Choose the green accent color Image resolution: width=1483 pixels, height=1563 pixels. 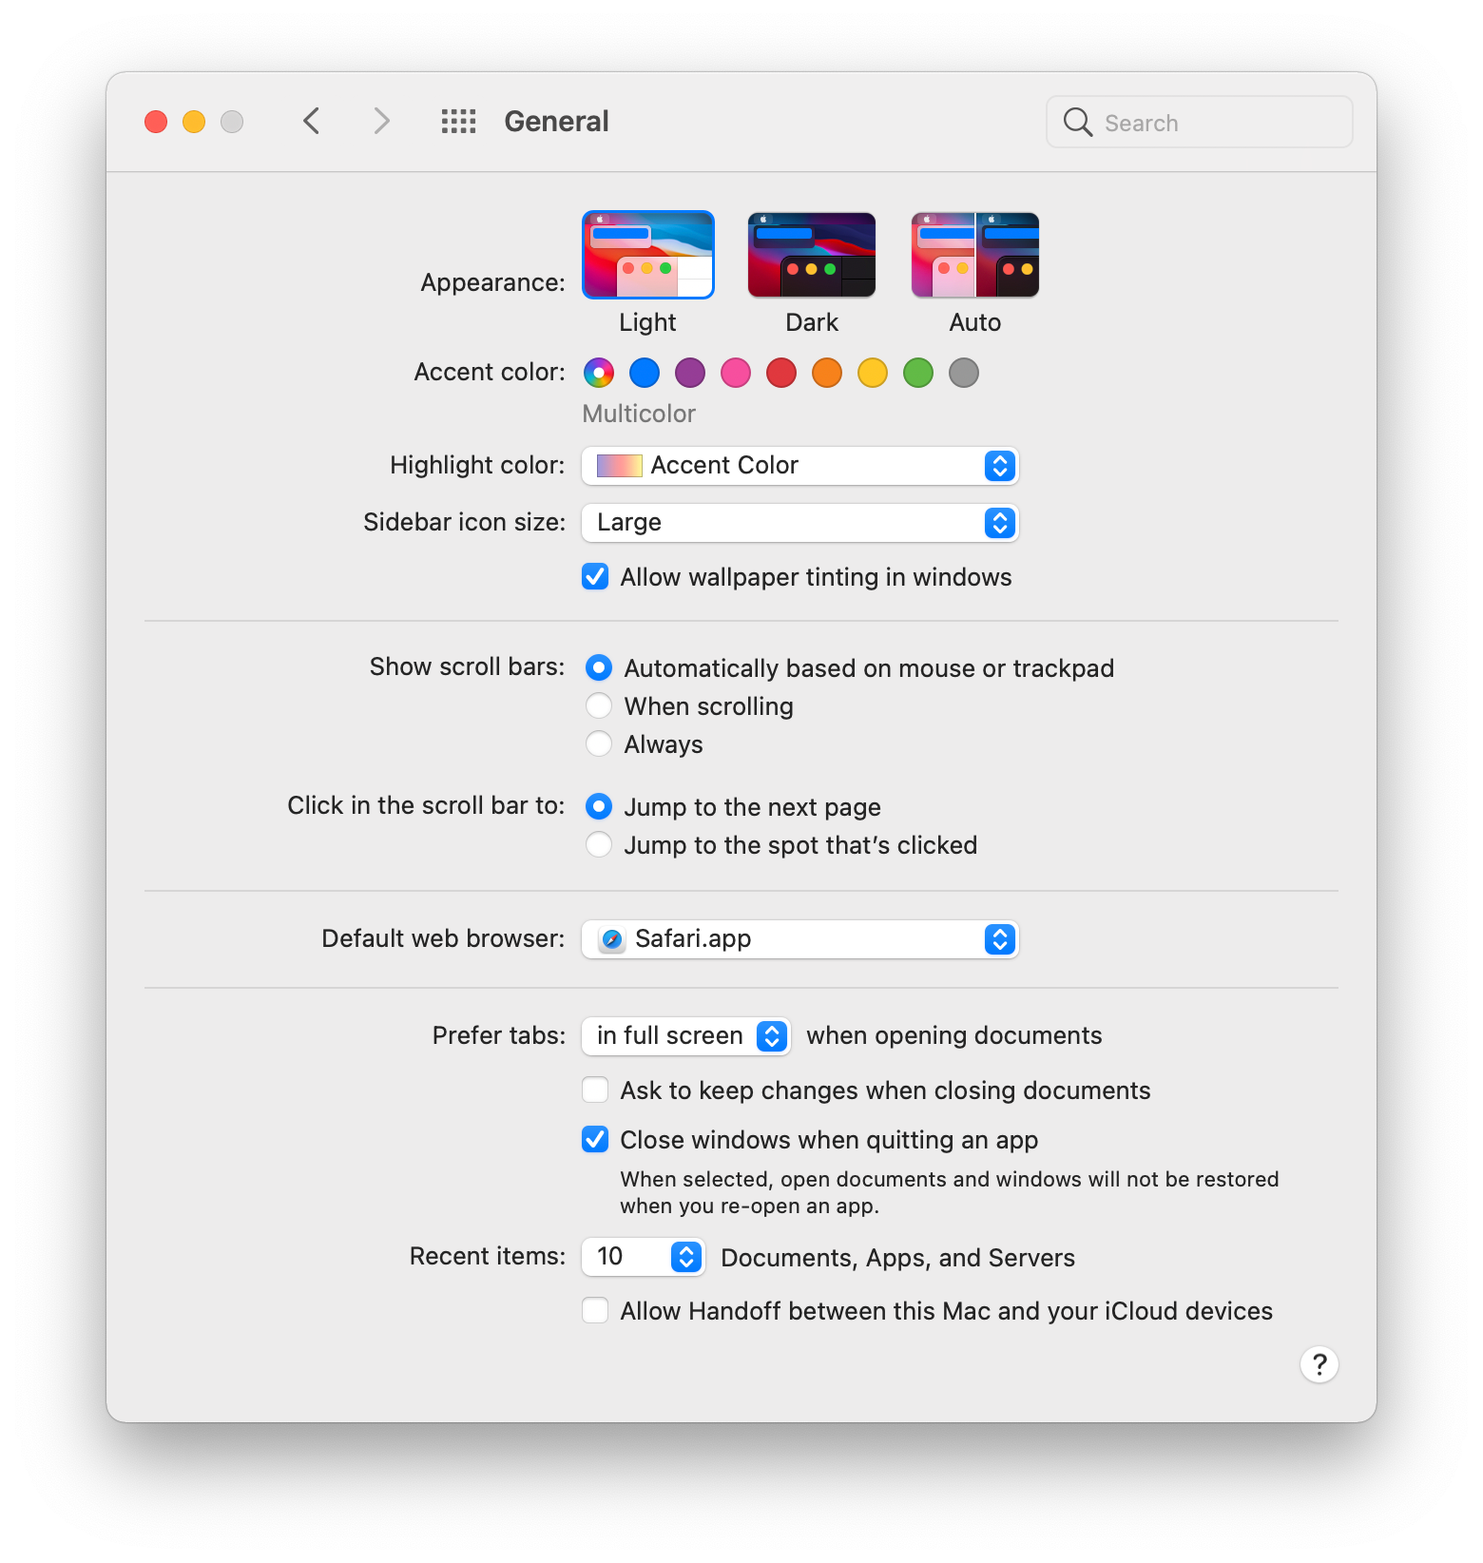point(918,373)
